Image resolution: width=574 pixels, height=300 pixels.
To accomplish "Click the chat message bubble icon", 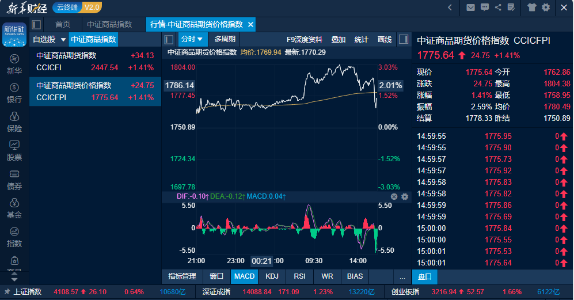I will [x=485, y=7].
